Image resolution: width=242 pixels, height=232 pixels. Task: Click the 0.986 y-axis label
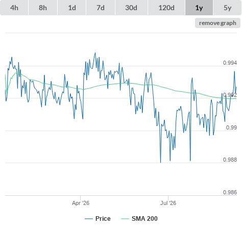230,192
